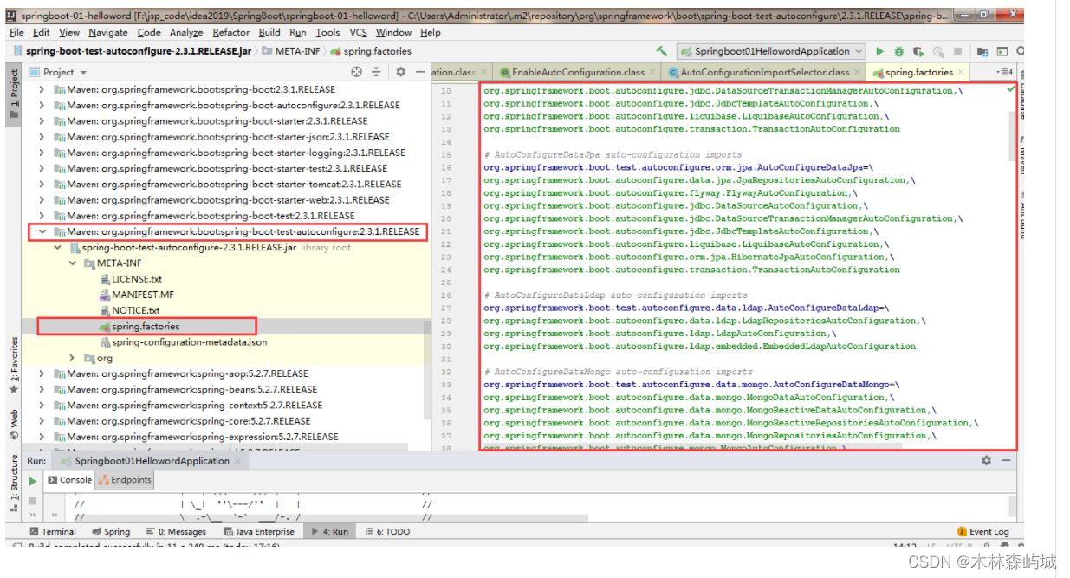
Task: Toggle the Web side panel
Action: tap(14, 423)
